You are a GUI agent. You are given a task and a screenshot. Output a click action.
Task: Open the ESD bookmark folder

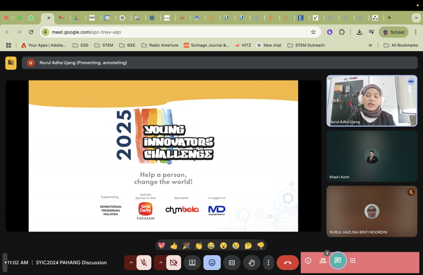(x=81, y=45)
